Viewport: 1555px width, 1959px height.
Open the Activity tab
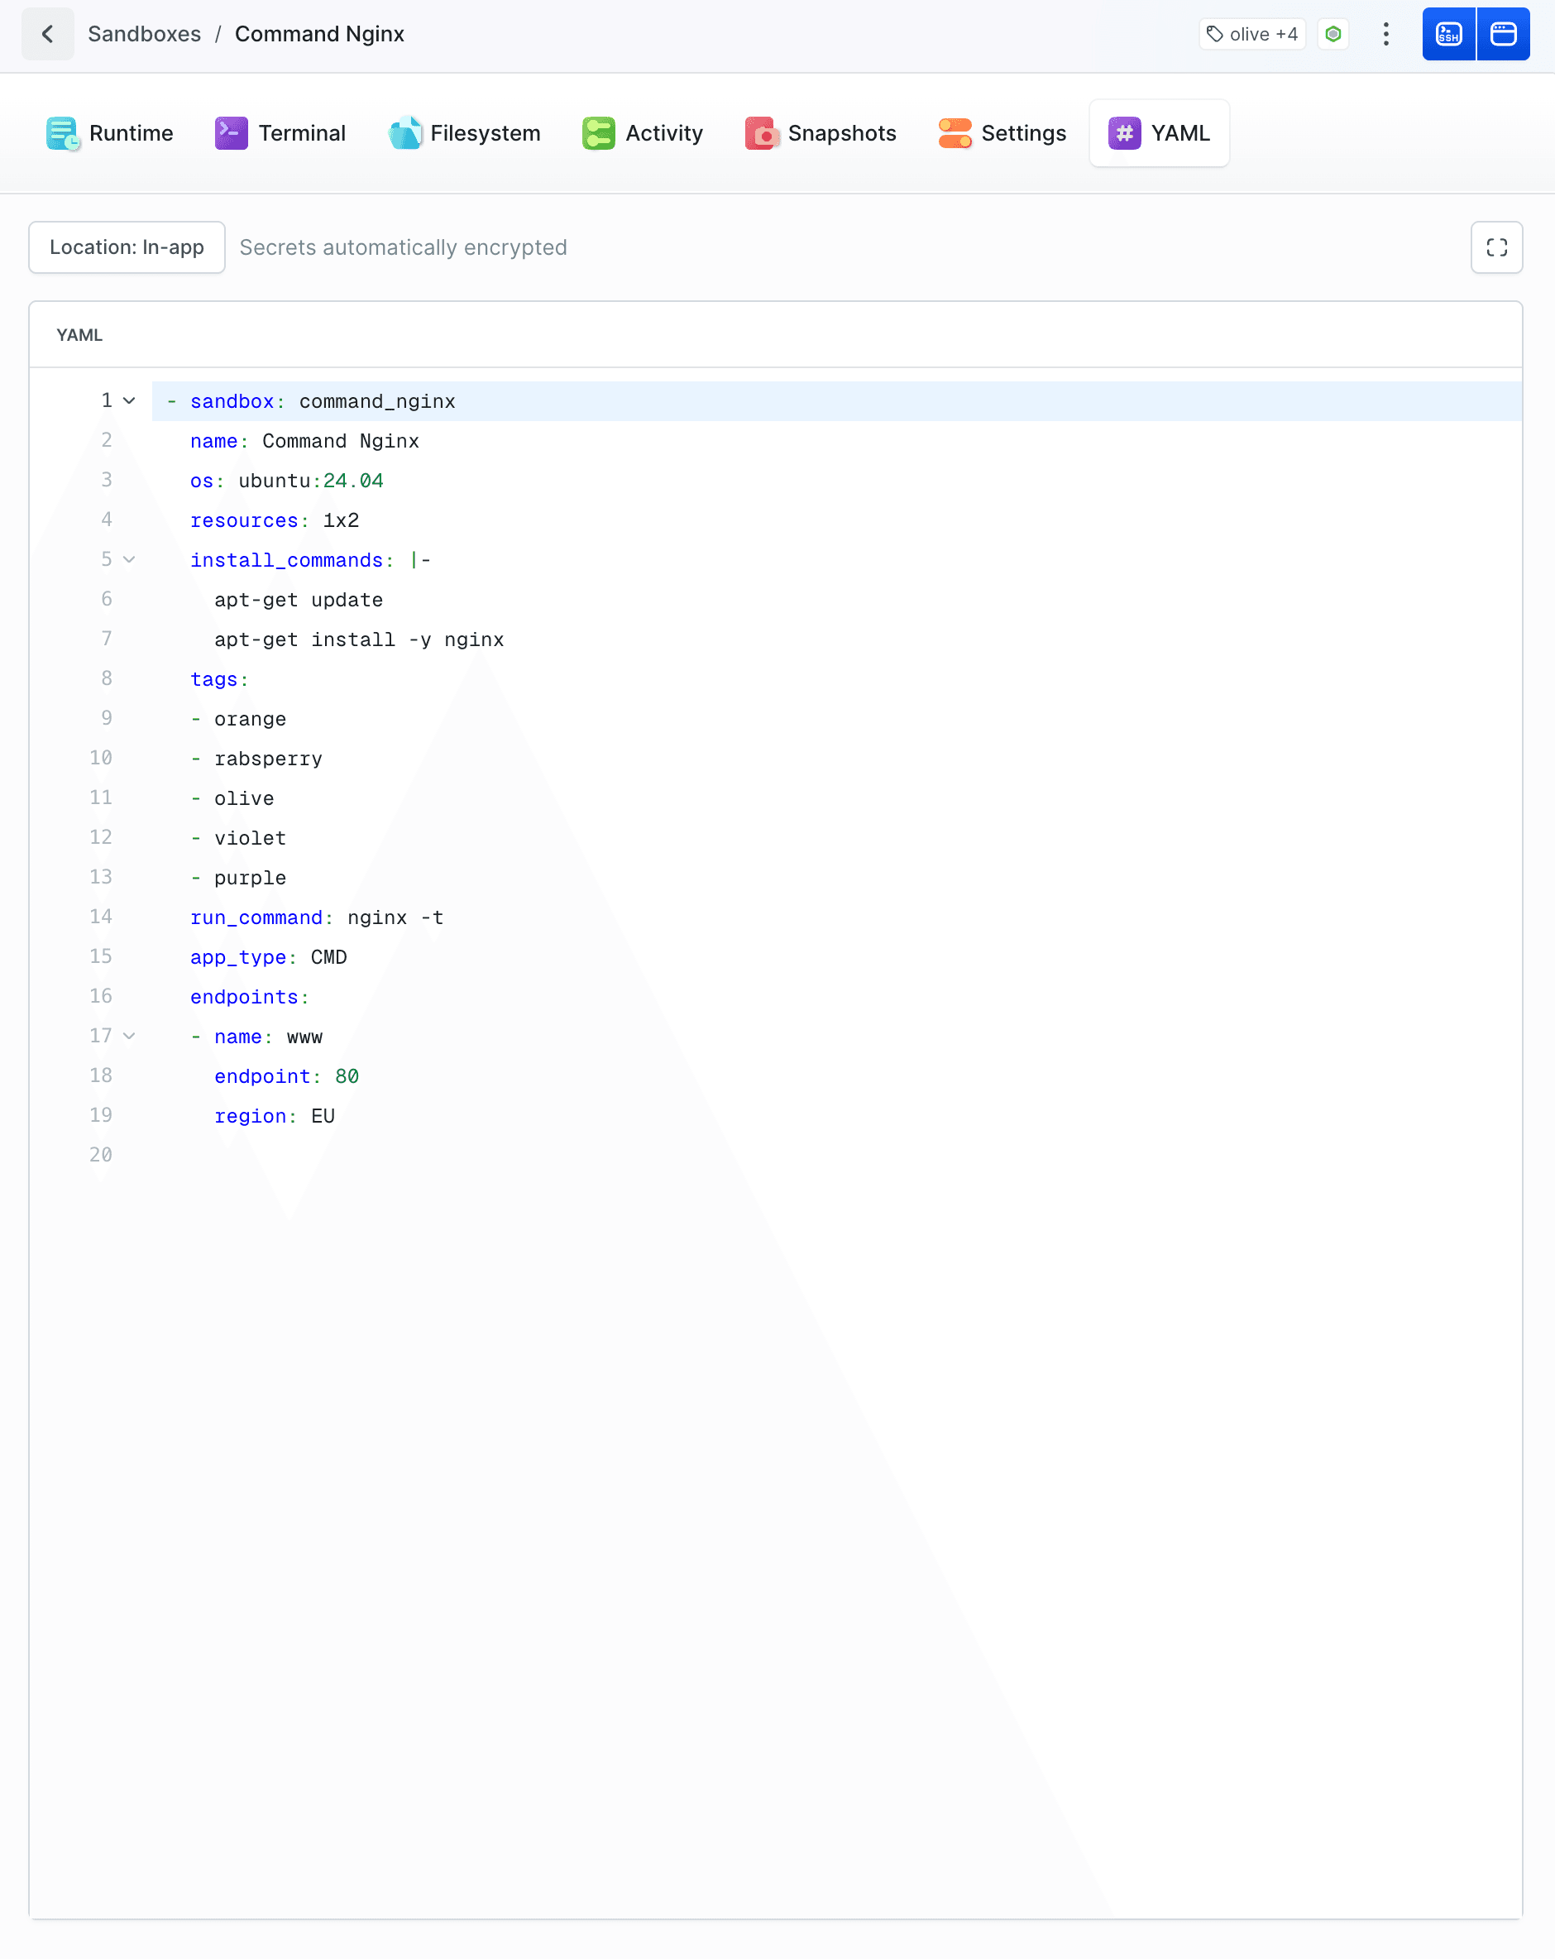pos(643,133)
